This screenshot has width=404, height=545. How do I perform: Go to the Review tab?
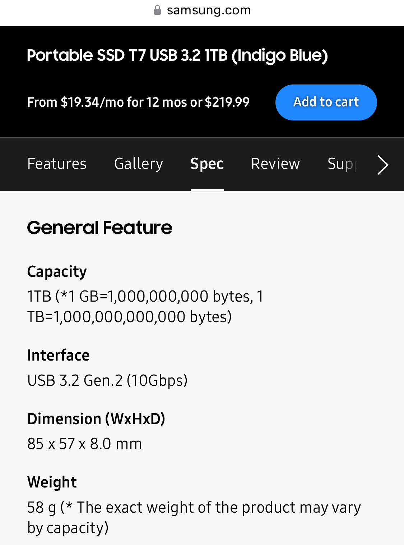(x=275, y=164)
